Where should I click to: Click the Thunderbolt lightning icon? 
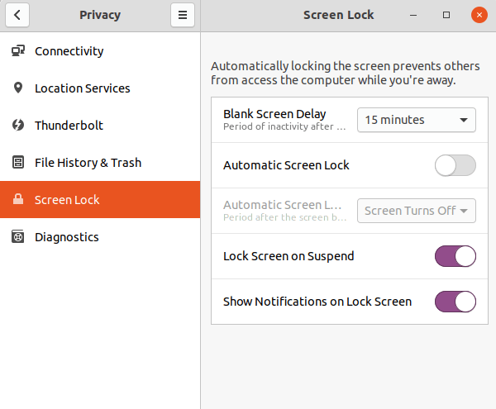click(x=17, y=126)
